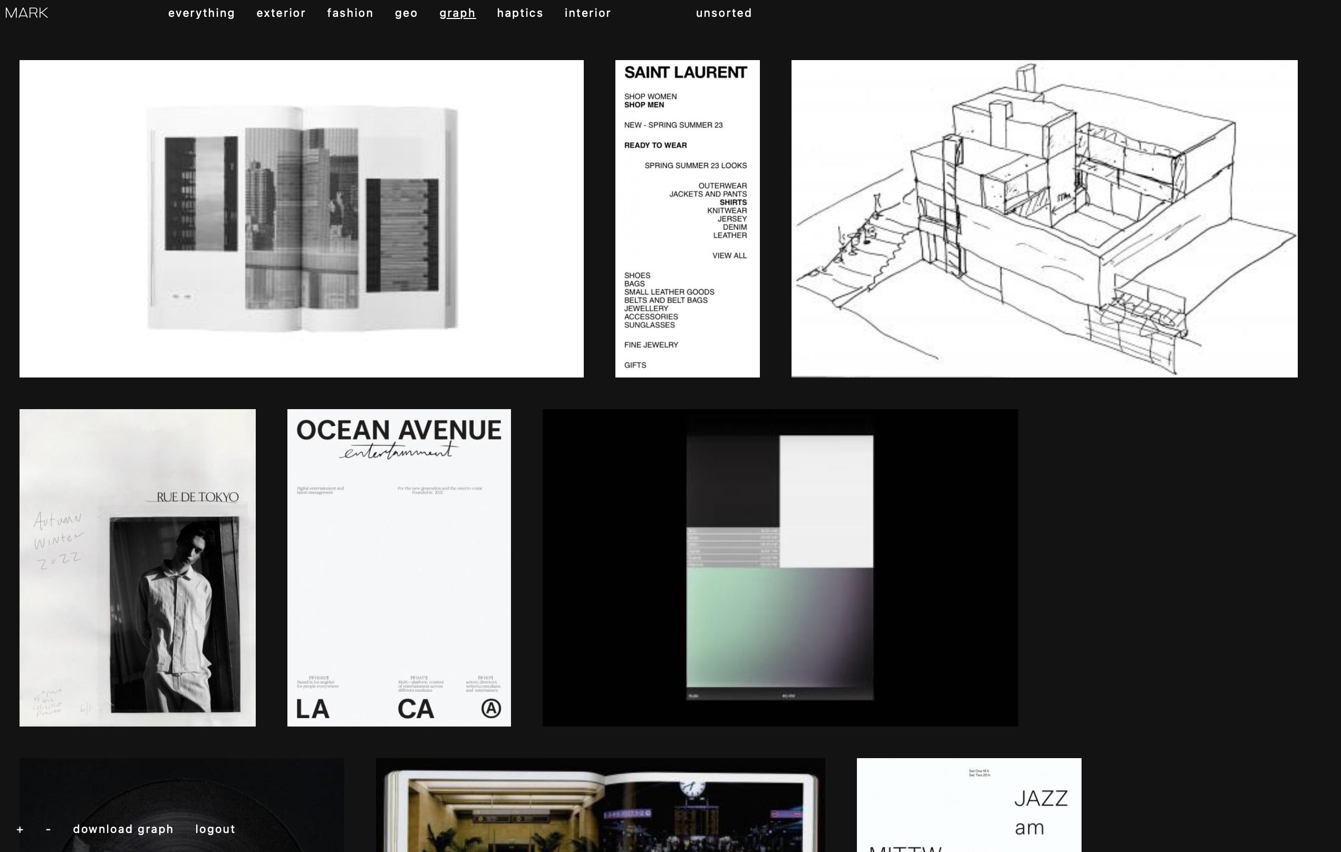The height and width of the screenshot is (852, 1341).
Task: Click the '+' zoom-in stepper button
Action: coord(18,829)
